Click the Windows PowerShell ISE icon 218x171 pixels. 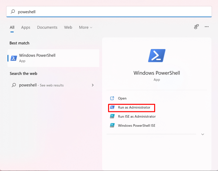coord(112,125)
